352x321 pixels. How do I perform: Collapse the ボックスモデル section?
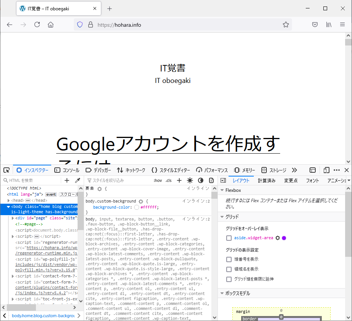(x=222, y=293)
